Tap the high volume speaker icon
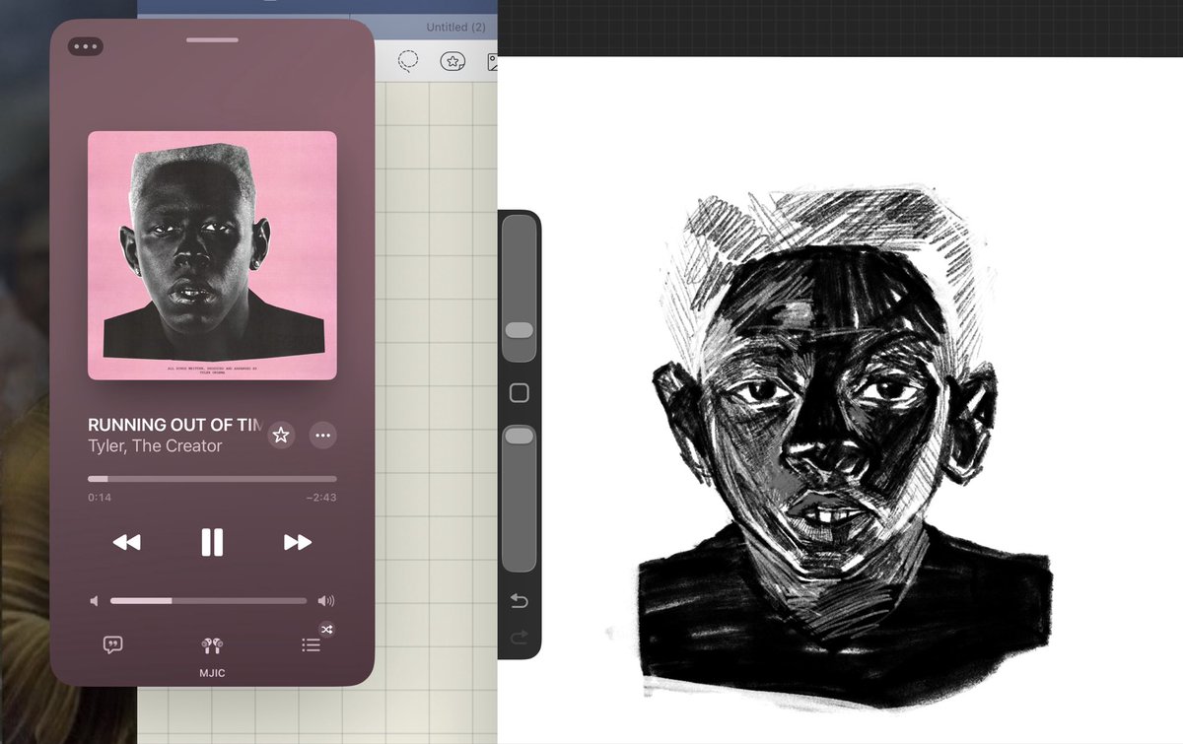 click(326, 600)
